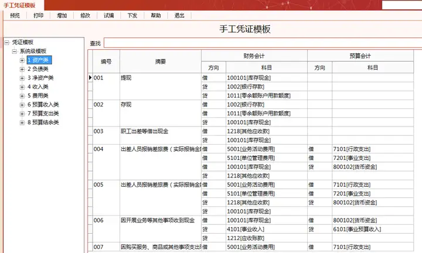The height and width of the screenshot is (253, 422).
Task: Select the 1 资产类 tree item
Action: click(39, 60)
